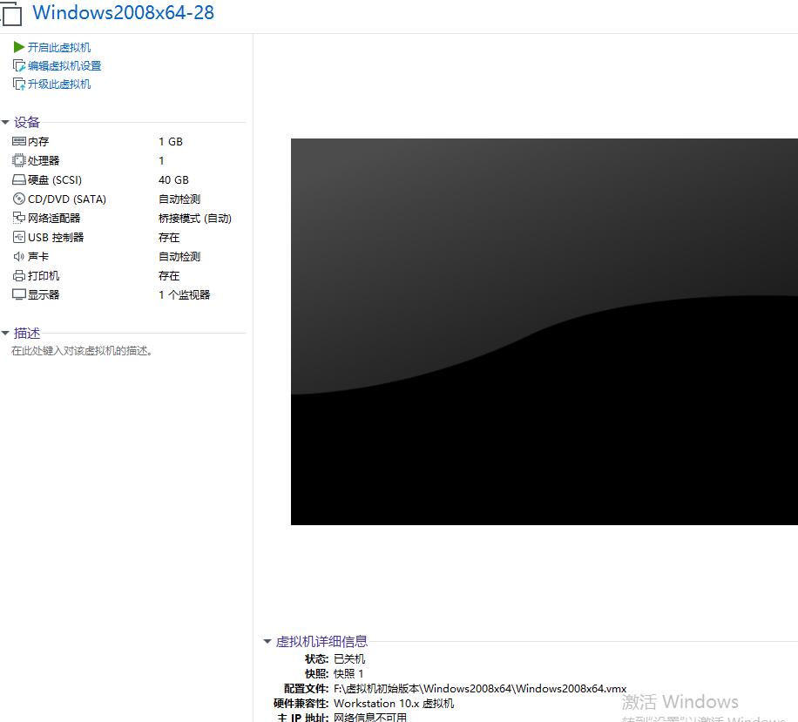Click the 打印机 printer icon
Viewport: 798px width, 722px height.
click(19, 276)
